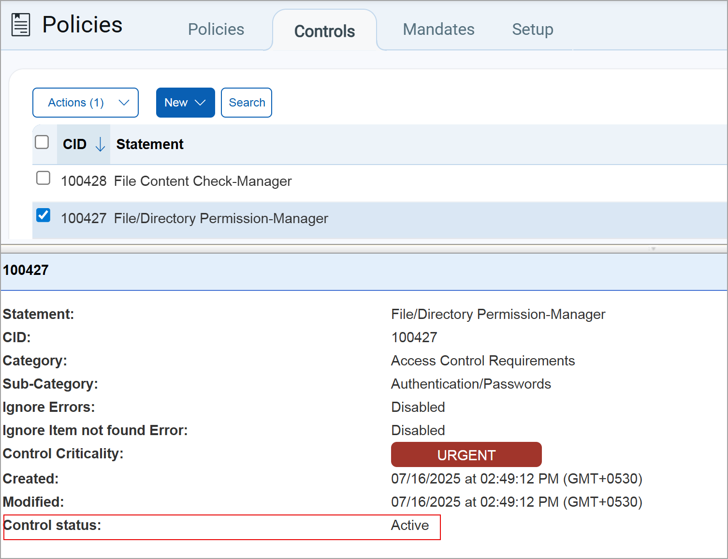Toggle the select-all header checkbox
Screen dimensions: 728x559
tap(42, 142)
